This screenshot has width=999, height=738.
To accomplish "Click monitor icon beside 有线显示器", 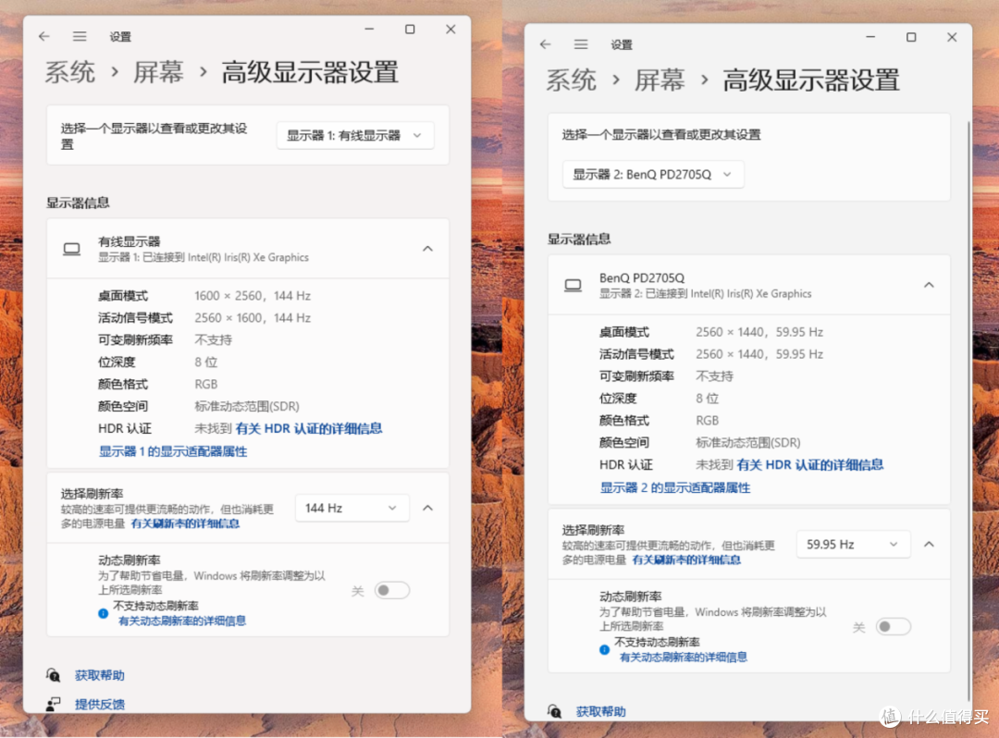I will [71, 249].
